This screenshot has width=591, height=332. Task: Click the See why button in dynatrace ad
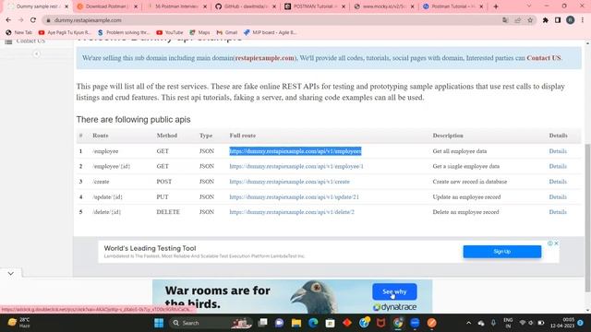pos(394,291)
